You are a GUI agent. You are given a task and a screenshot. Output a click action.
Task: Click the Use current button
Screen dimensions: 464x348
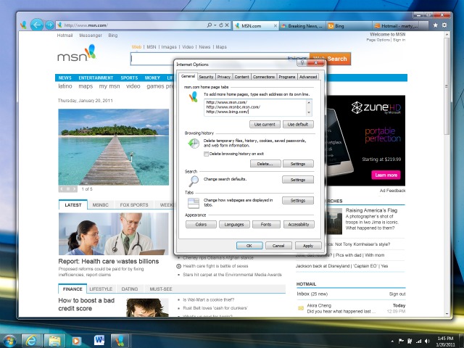265,124
